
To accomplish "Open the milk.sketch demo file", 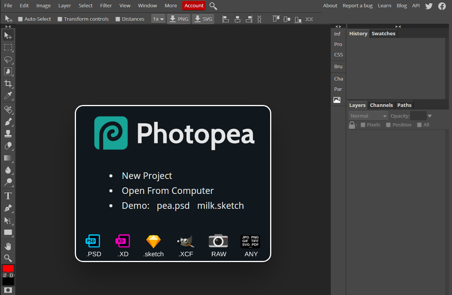I will point(221,205).
